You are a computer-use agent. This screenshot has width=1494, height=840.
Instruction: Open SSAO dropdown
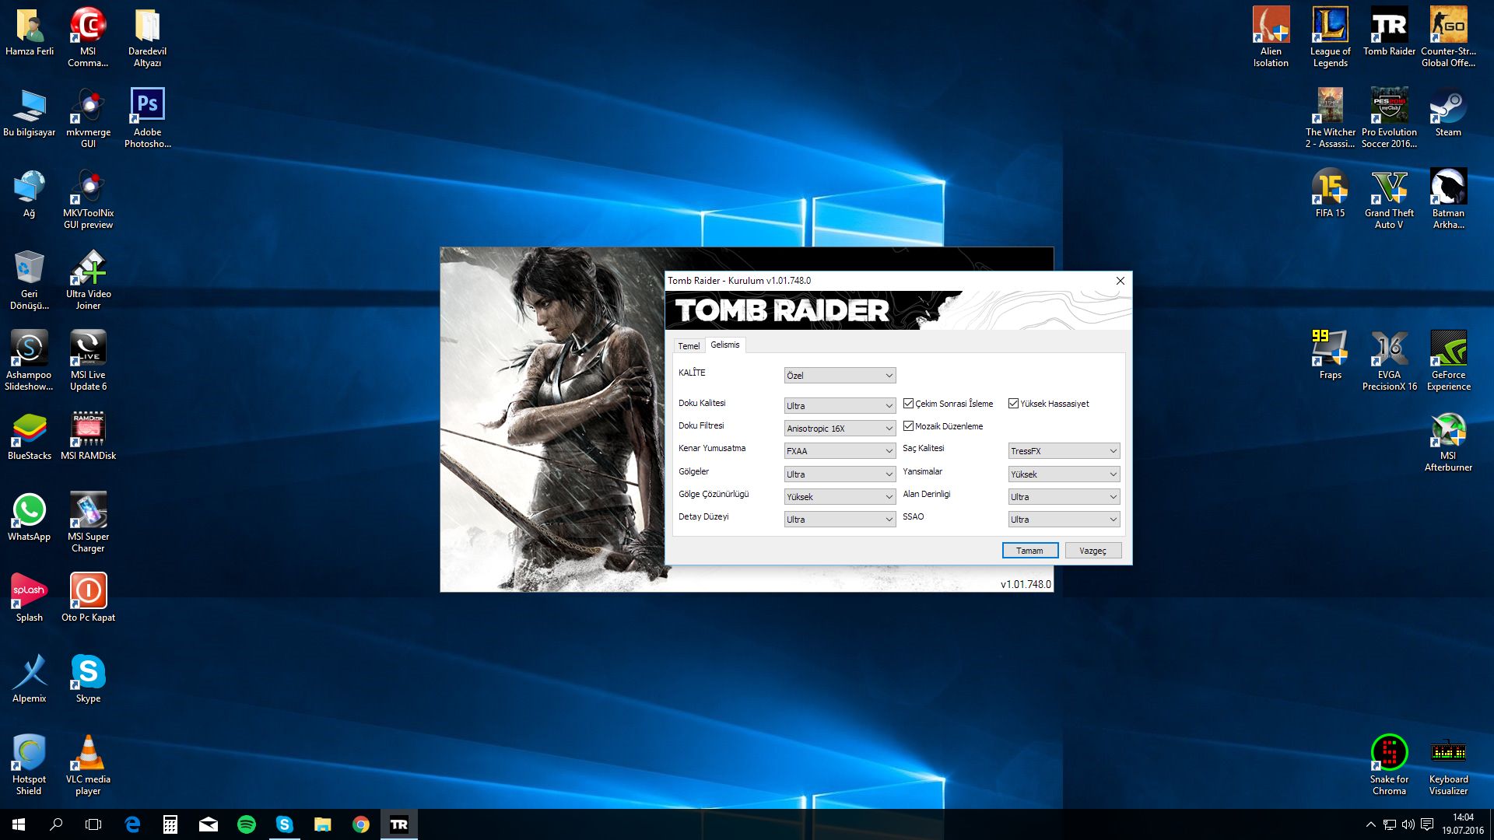pos(1064,520)
